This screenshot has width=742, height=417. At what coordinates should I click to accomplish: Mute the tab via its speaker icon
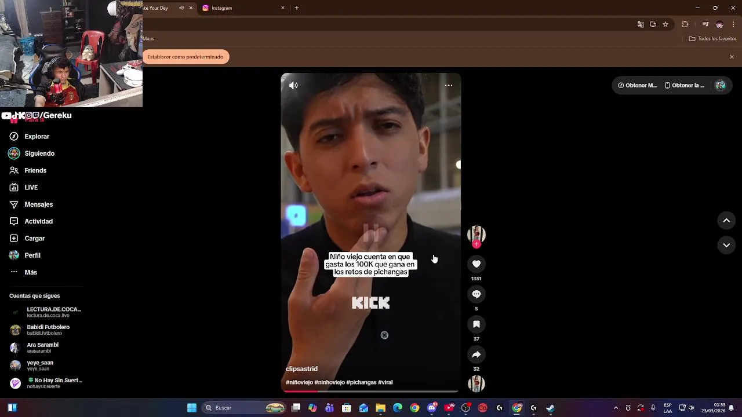pos(181,8)
